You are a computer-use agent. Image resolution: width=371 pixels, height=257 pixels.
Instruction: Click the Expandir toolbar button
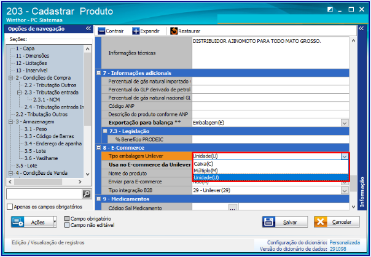tap(146, 31)
